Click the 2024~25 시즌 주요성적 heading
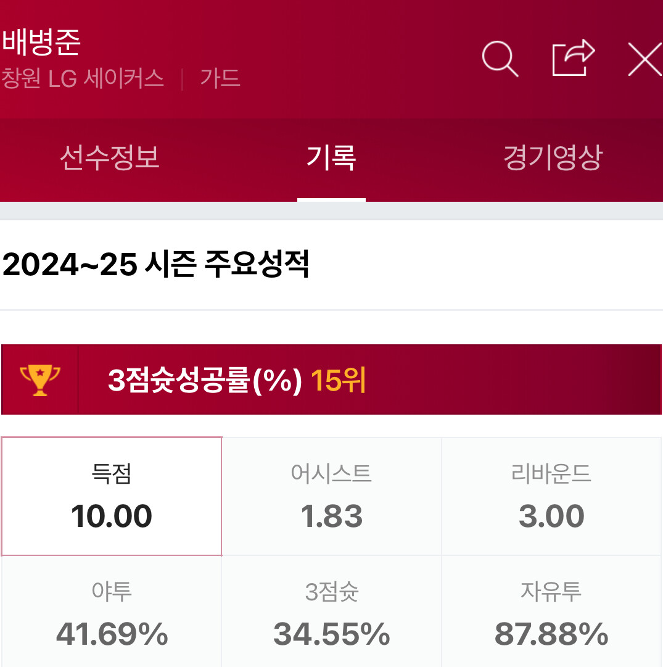This screenshot has width=663, height=667. click(155, 265)
